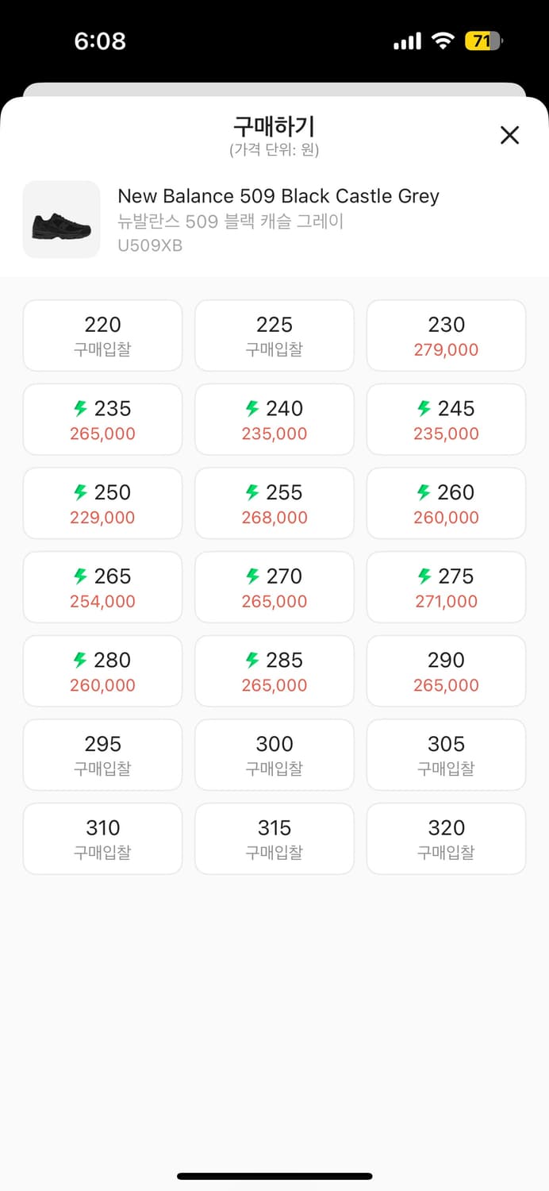Tap the lightning bolt icon on size 235
Viewport: 549px width, 1191px height.
coord(80,409)
